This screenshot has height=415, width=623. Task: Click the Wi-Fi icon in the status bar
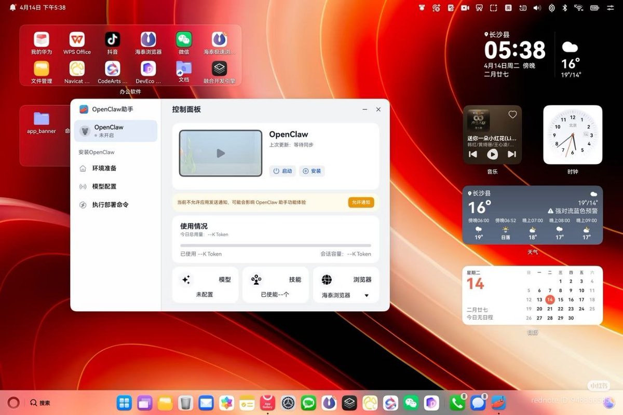(579, 8)
